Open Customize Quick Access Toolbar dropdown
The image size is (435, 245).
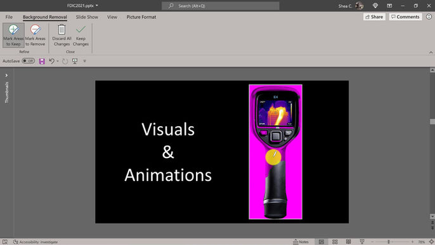[x=84, y=61]
